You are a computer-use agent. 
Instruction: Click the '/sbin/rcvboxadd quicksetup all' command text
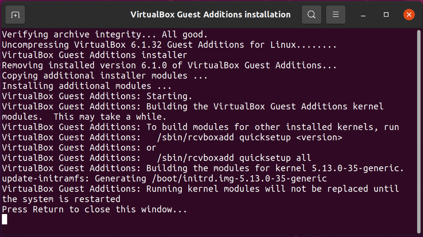point(234,158)
